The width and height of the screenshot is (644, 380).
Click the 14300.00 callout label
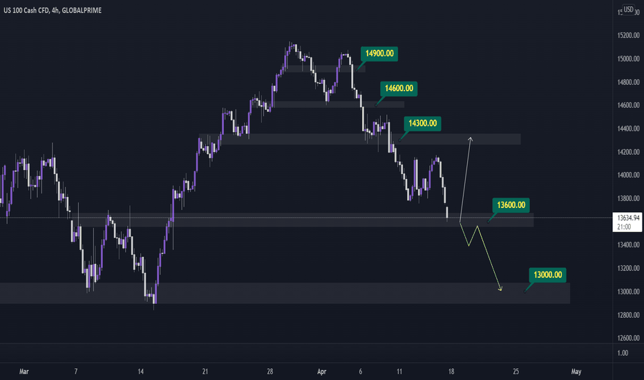[x=422, y=123]
